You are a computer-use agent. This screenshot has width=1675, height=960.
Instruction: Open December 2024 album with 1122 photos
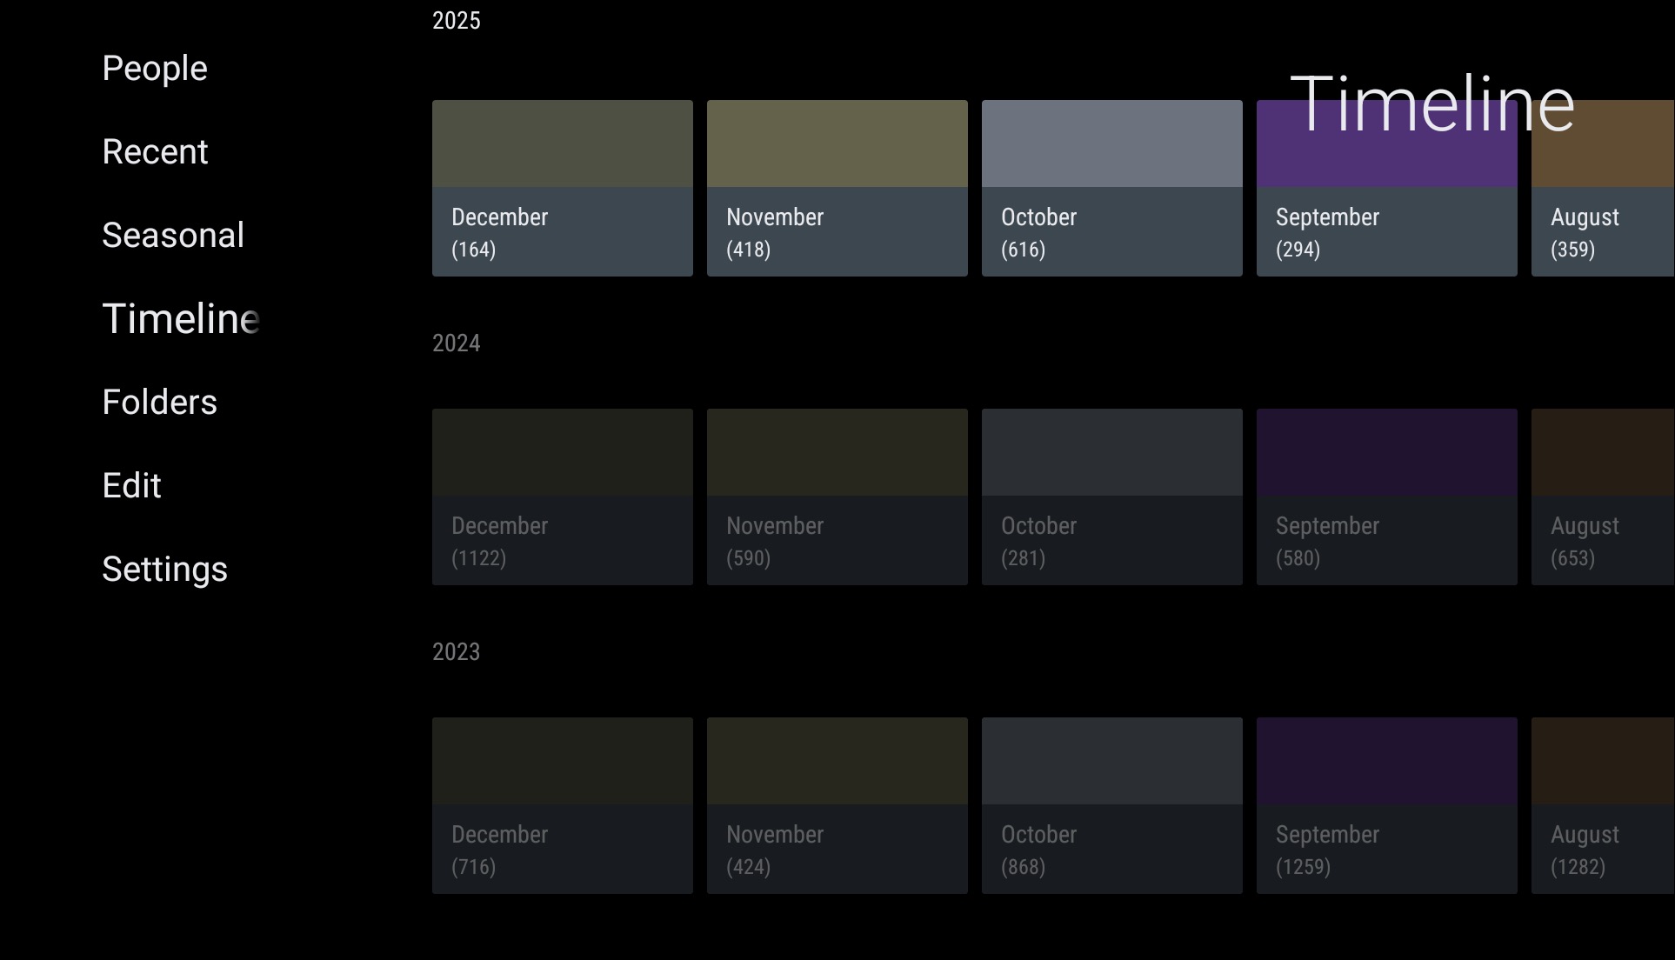point(562,497)
